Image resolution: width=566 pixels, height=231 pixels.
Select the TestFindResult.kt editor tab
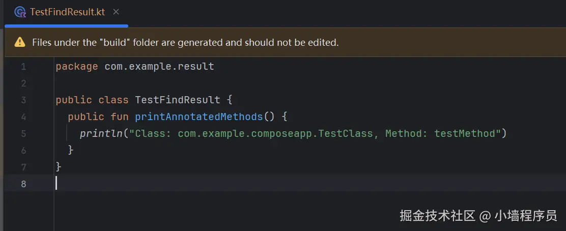67,12
